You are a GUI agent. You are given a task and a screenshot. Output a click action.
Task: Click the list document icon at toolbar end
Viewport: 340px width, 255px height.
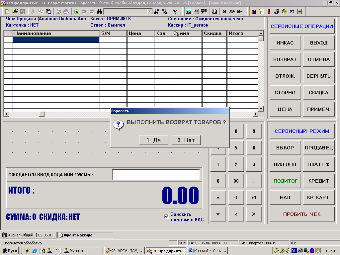[x=299, y=12]
